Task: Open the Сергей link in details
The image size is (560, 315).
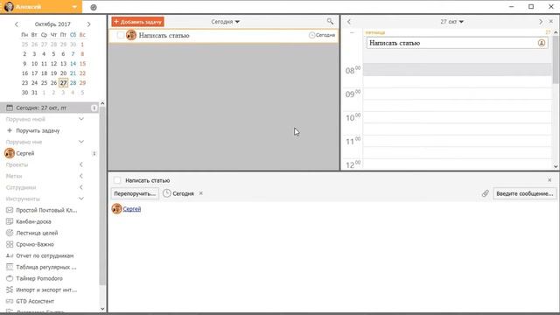Action: (132, 209)
